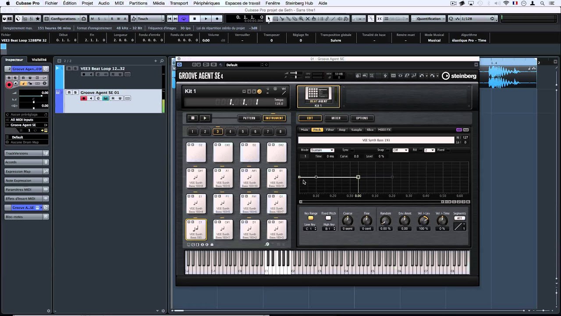The height and width of the screenshot is (316, 561).
Task: Open the envelope Mode Sustain dropdown
Action: click(322, 150)
